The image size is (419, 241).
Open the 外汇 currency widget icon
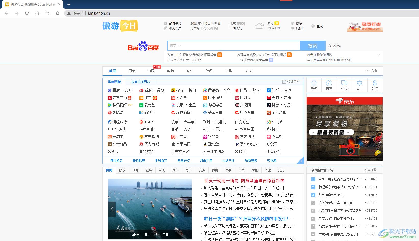[375, 85]
